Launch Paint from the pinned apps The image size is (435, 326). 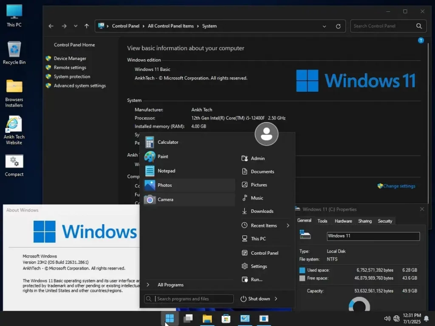(162, 157)
